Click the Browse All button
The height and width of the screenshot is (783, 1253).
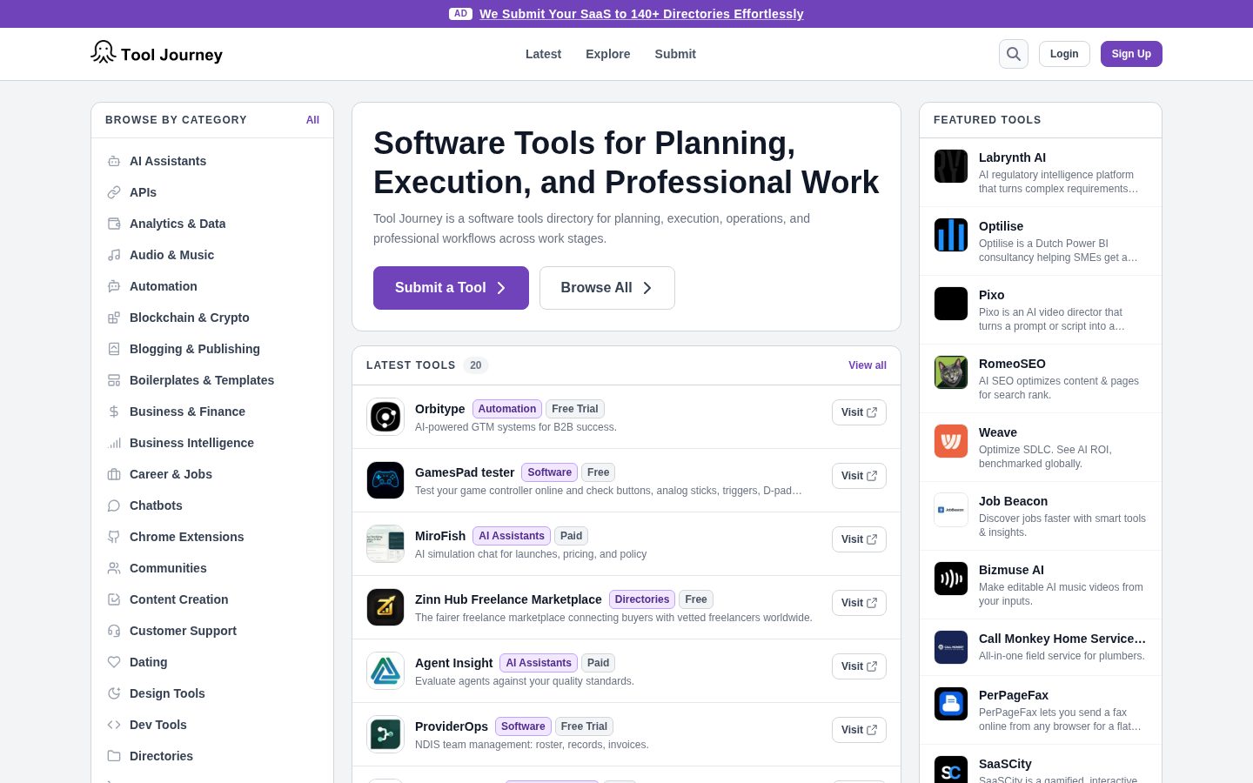(607, 288)
